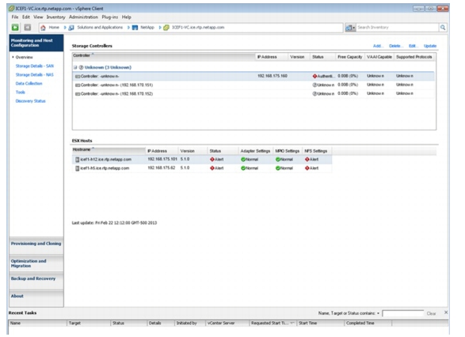Click host icon for icef1-h12.ice.rtp.netapp.com
The width and height of the screenshot is (465, 337).
[77, 160]
